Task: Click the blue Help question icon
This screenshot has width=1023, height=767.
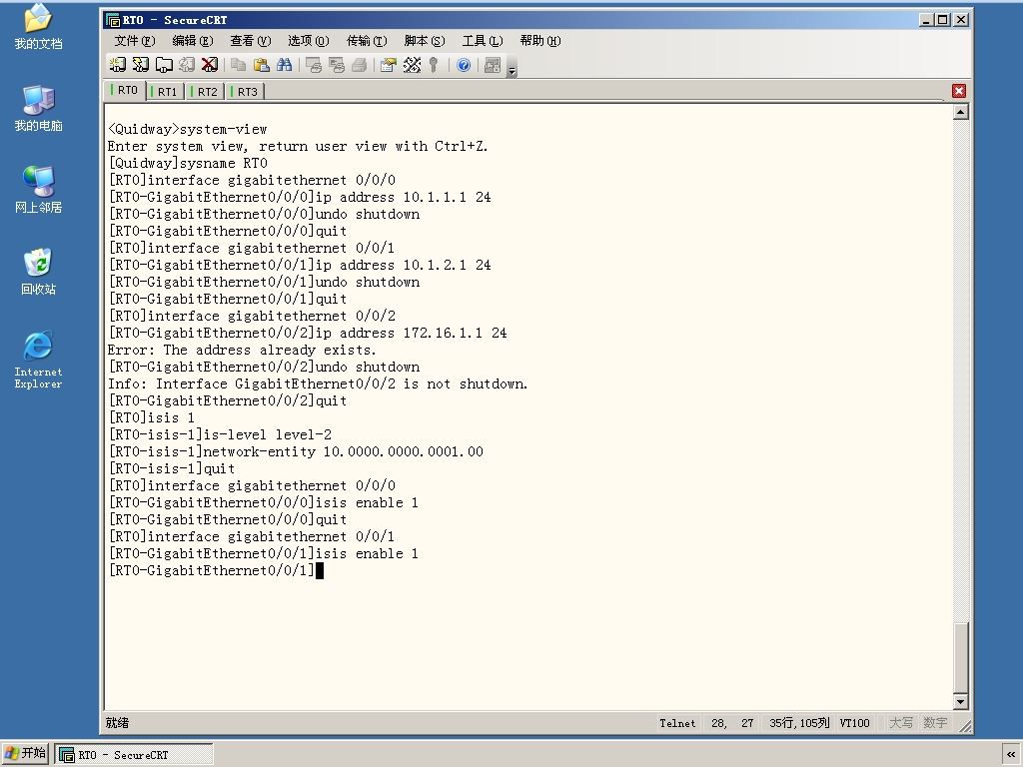Action: tap(464, 65)
